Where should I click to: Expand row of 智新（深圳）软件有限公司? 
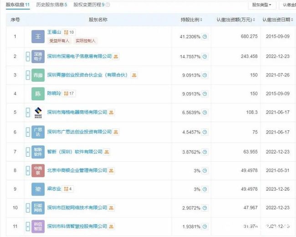point(28,152)
